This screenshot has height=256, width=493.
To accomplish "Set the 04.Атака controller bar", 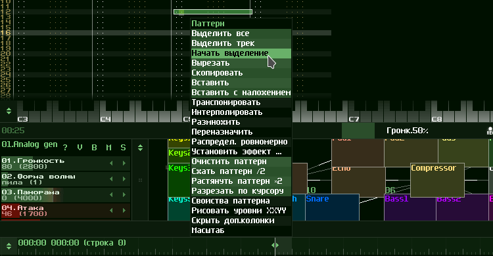I will (65, 211).
